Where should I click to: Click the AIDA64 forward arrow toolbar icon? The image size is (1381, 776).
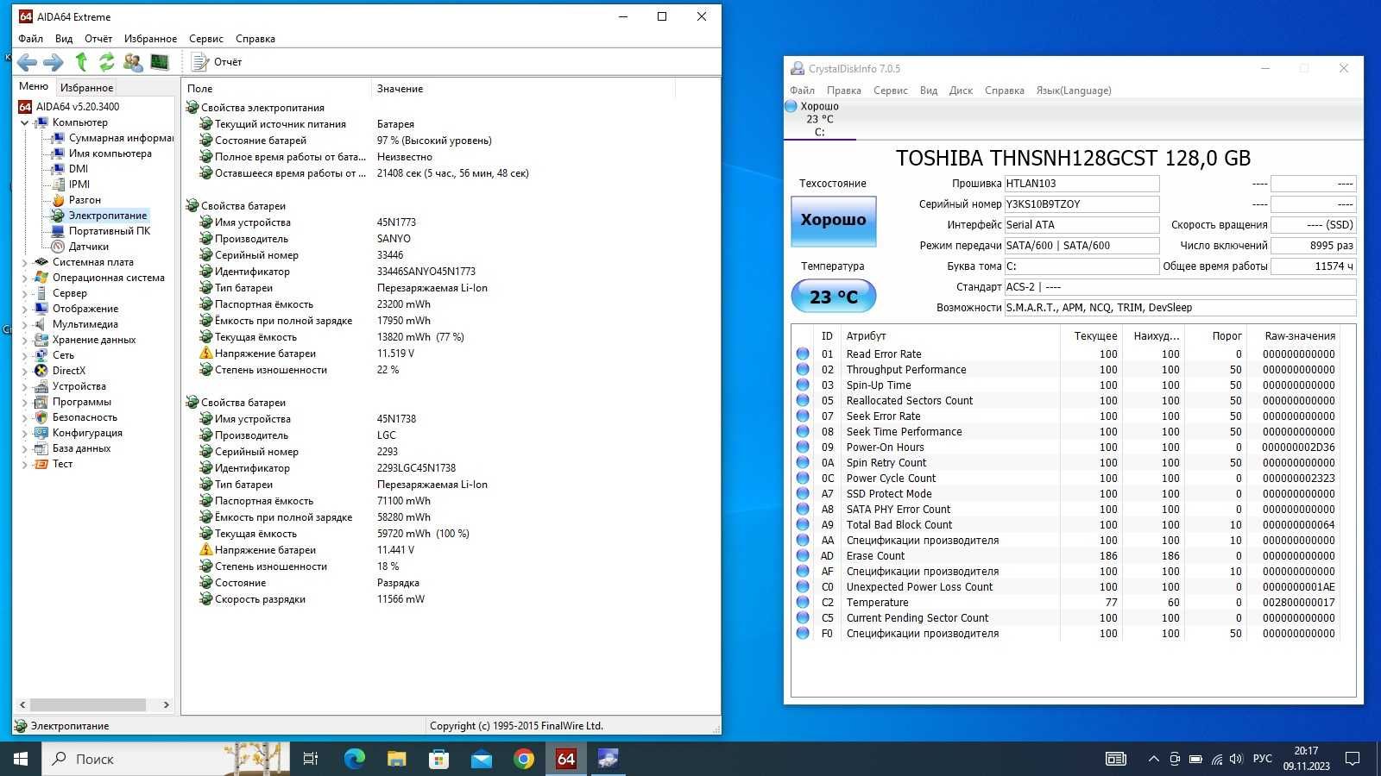click(54, 62)
